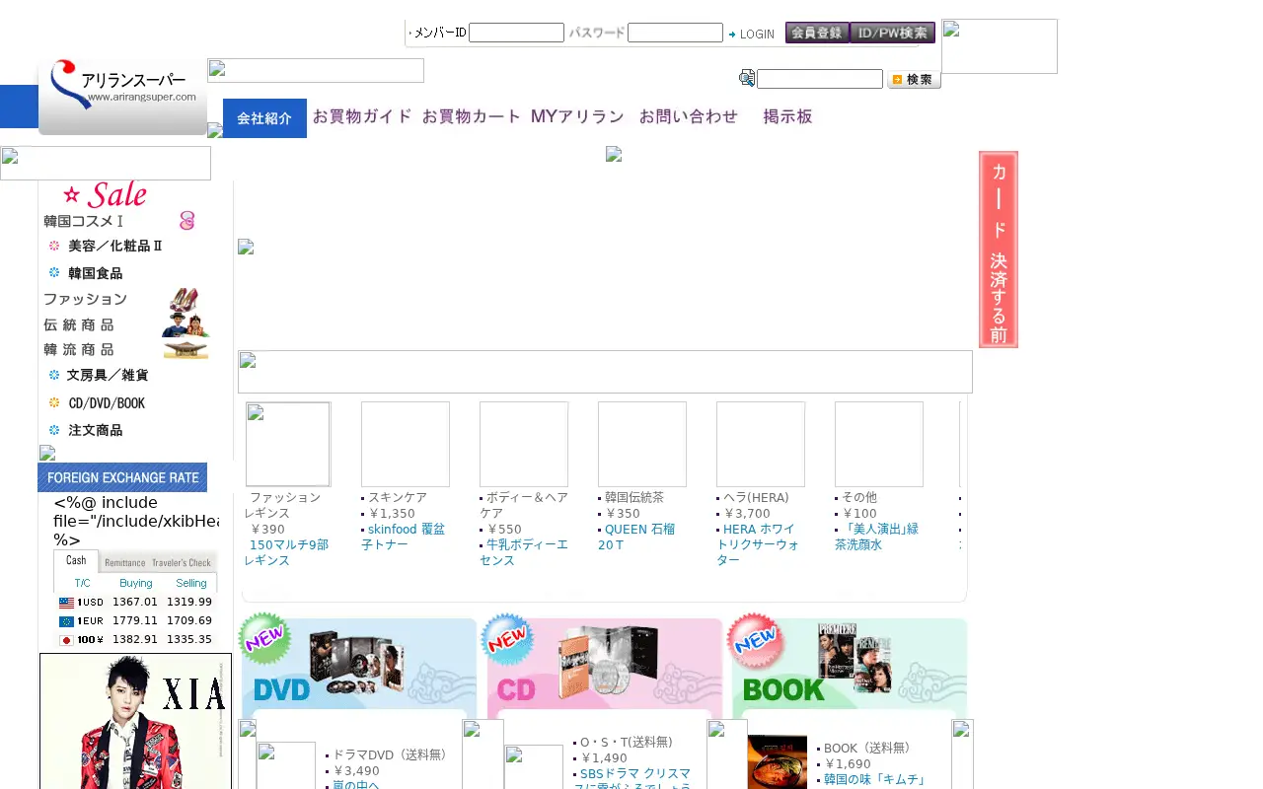Open the 文房具／雑貨 category
The image size is (1263, 789).
coord(108,376)
